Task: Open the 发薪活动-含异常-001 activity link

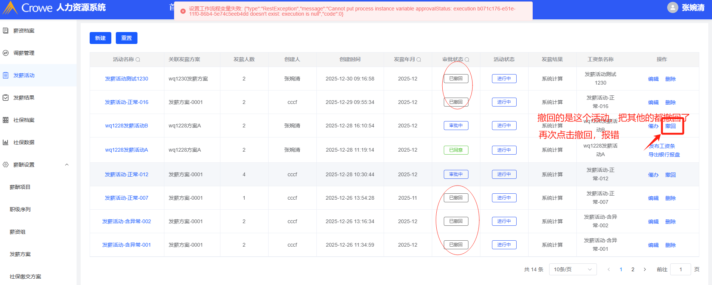Action: point(127,245)
